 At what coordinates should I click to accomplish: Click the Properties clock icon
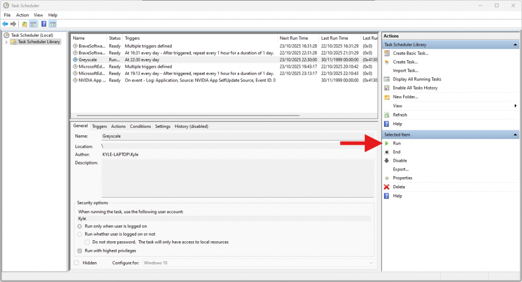(x=387, y=178)
